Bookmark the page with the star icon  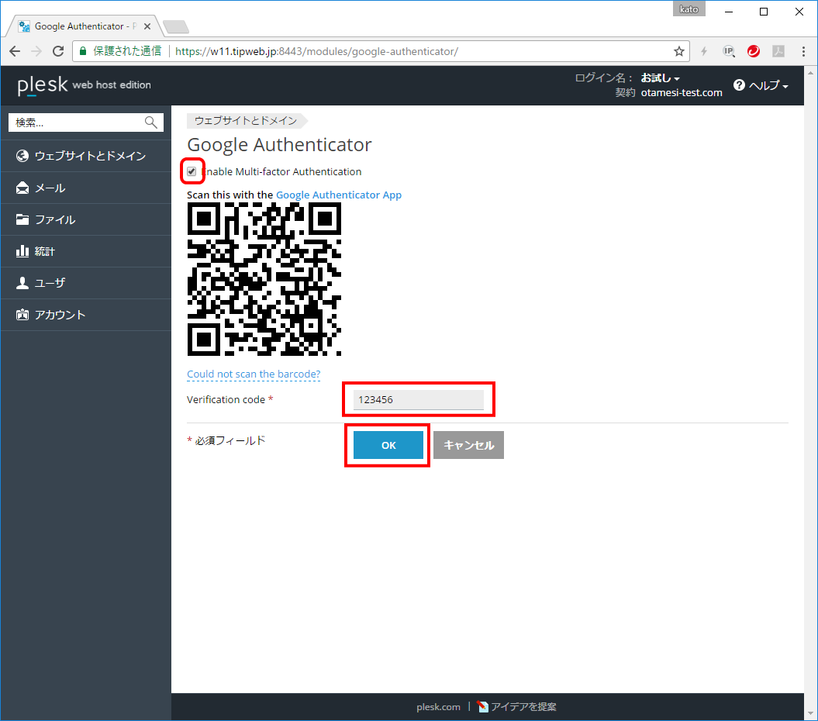678,51
